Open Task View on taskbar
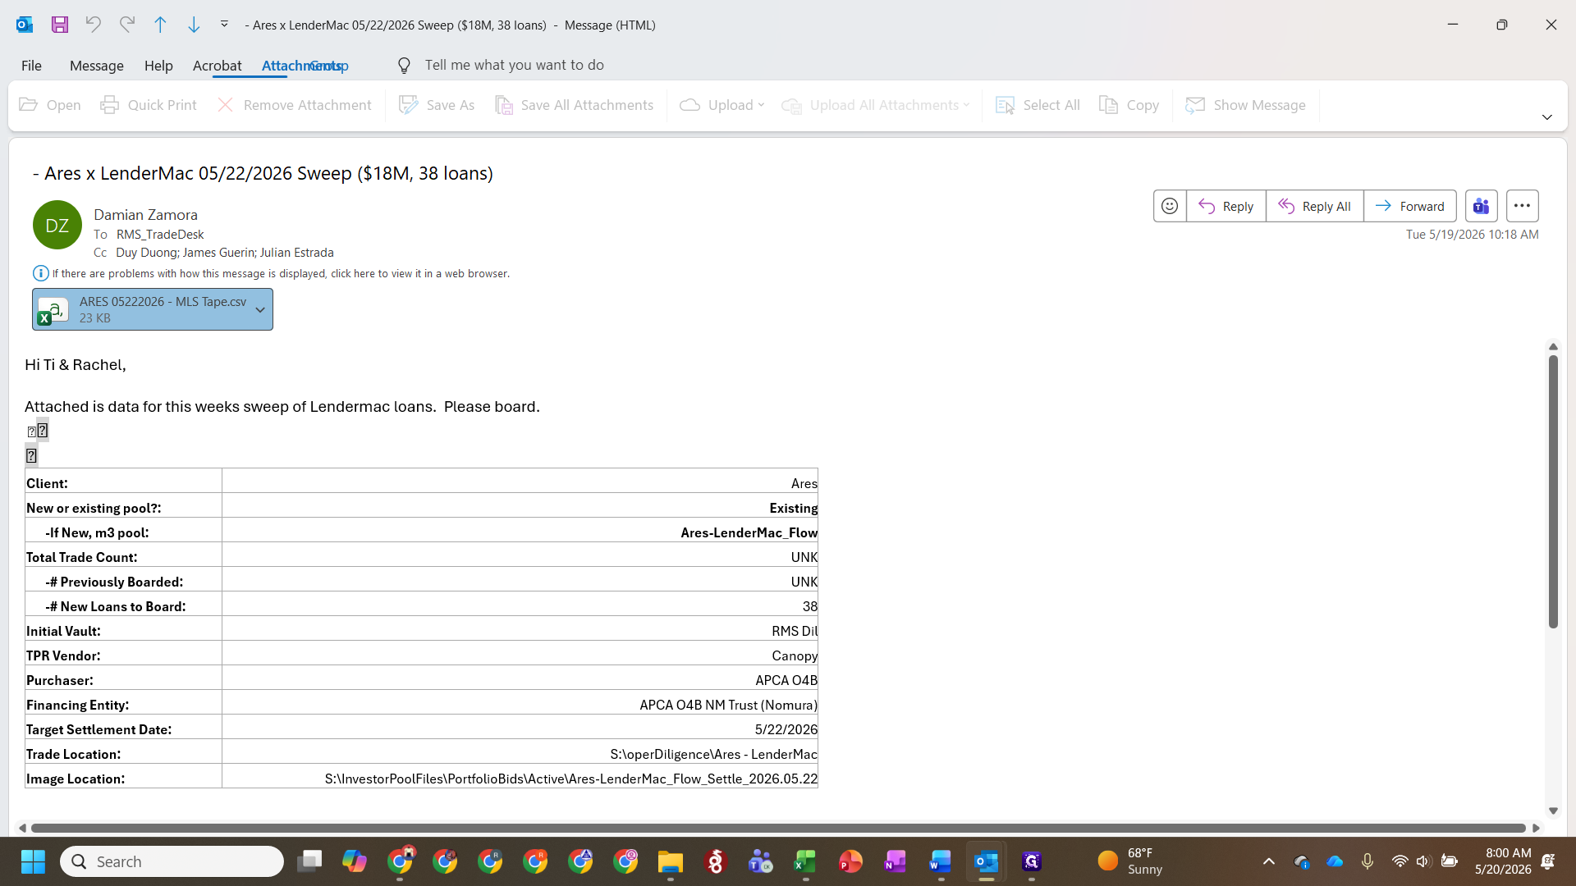Image resolution: width=1576 pixels, height=886 pixels. coord(309,861)
